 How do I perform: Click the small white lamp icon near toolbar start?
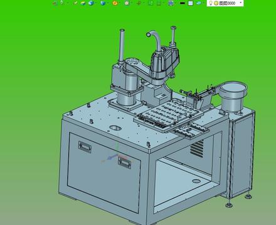61,2
